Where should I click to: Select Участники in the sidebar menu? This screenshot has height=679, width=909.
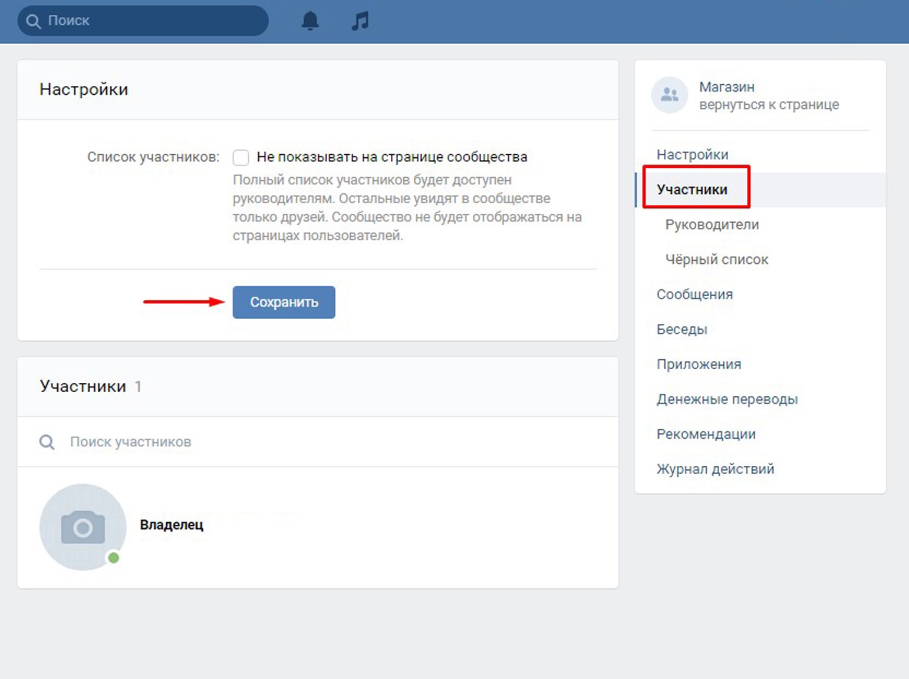pos(692,190)
